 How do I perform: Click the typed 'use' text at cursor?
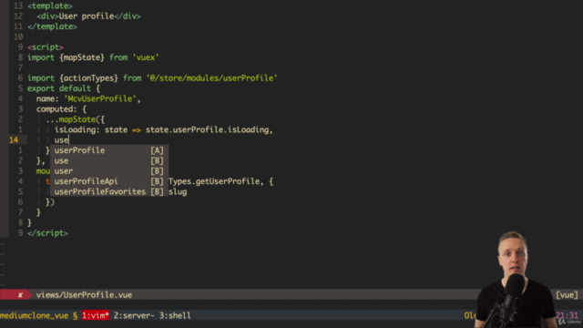coord(61,140)
